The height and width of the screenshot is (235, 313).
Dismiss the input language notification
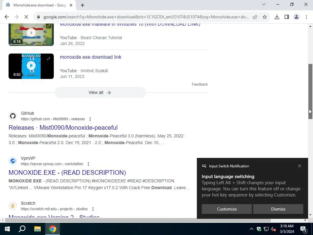click(x=278, y=209)
